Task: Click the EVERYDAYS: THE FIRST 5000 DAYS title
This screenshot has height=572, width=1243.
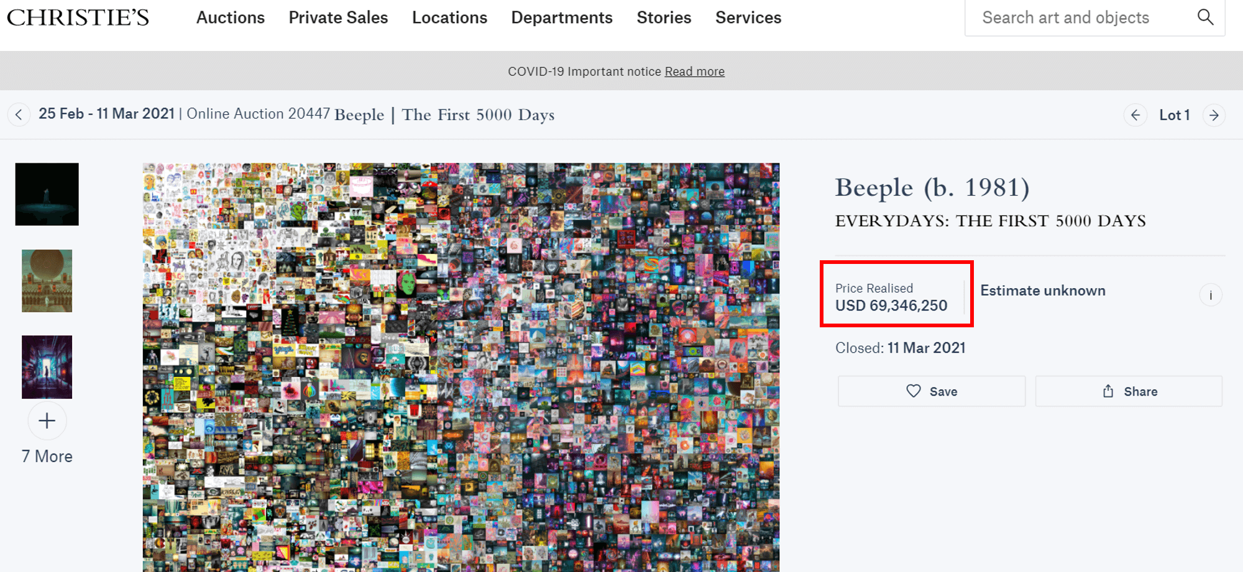Action: click(991, 221)
